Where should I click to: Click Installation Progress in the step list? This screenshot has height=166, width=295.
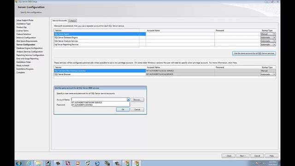pos(25,69)
